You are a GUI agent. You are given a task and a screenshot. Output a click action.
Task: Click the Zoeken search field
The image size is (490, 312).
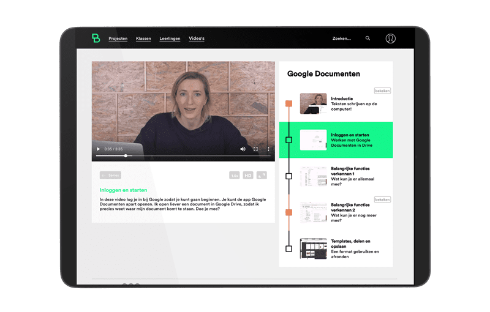click(x=342, y=39)
